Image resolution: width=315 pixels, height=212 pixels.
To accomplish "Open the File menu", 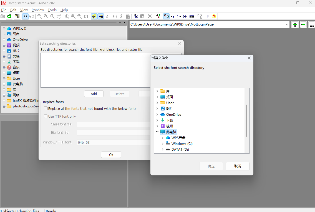I will [x=4, y=10].
